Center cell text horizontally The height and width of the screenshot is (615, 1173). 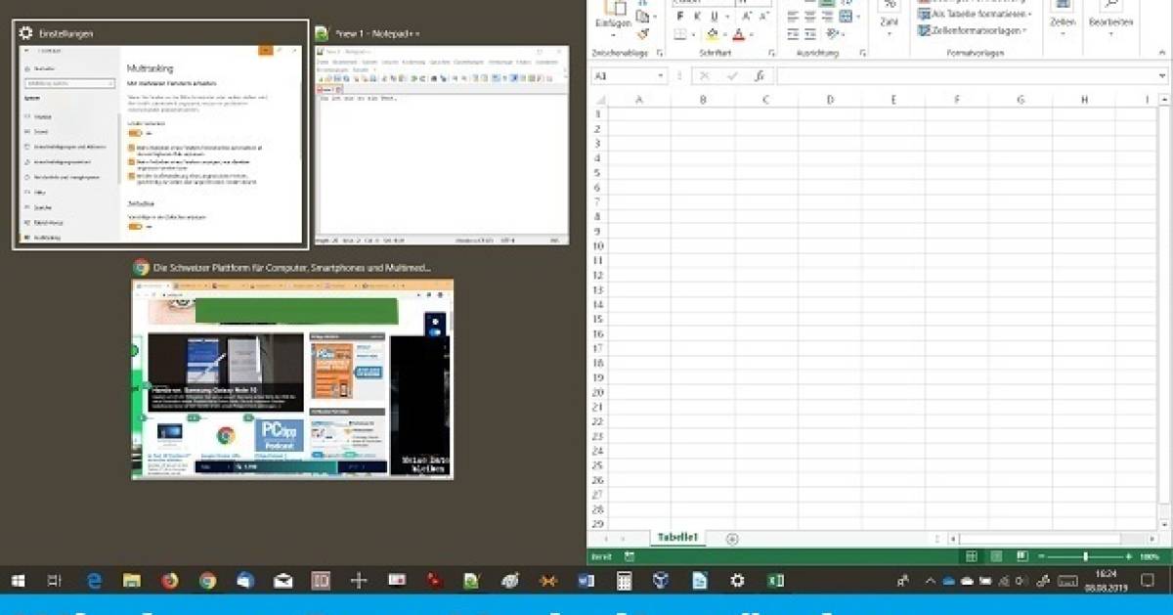809,17
